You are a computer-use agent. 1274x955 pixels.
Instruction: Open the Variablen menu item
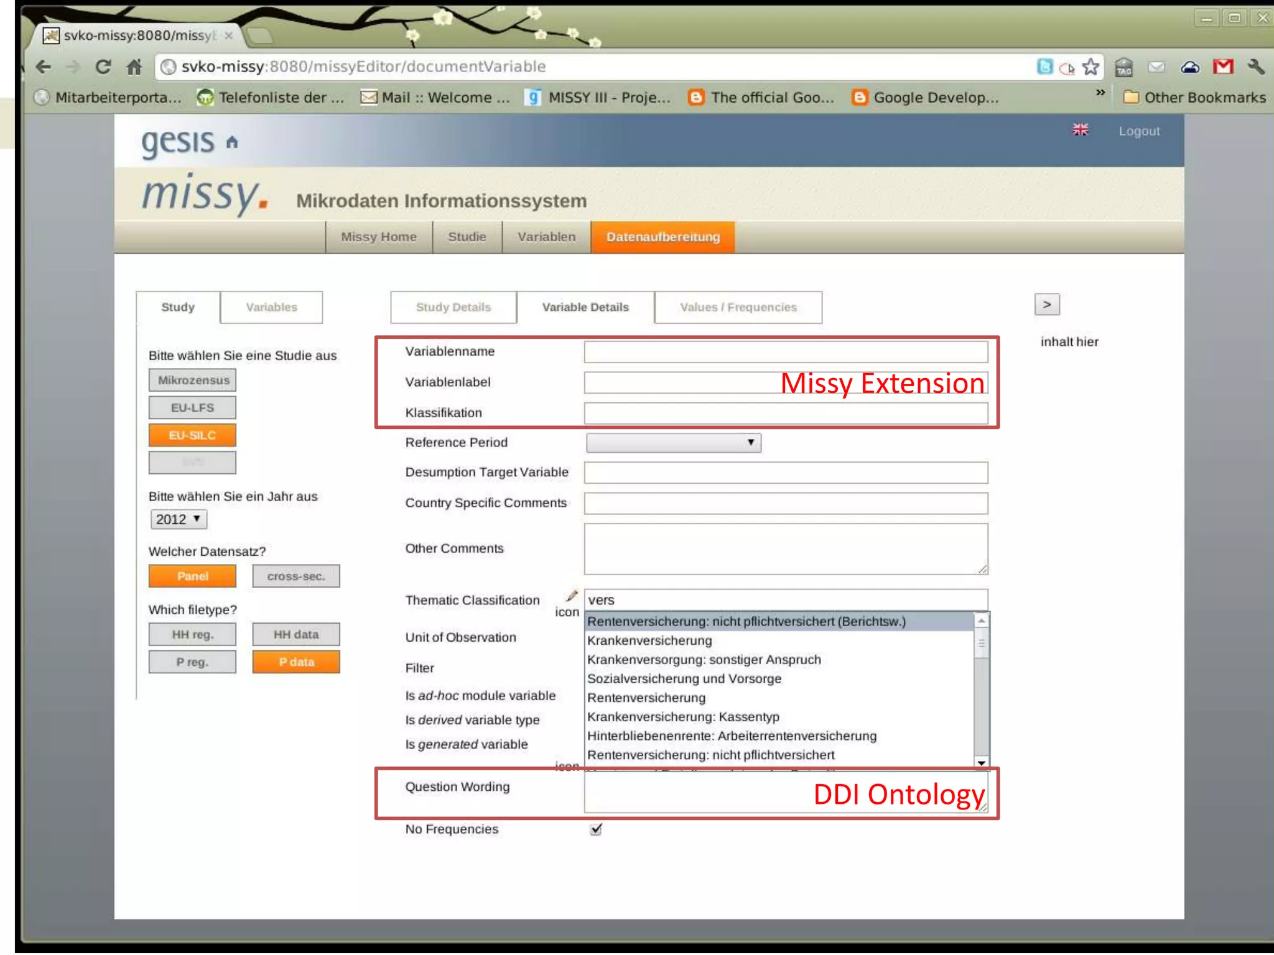pyautogui.click(x=547, y=237)
